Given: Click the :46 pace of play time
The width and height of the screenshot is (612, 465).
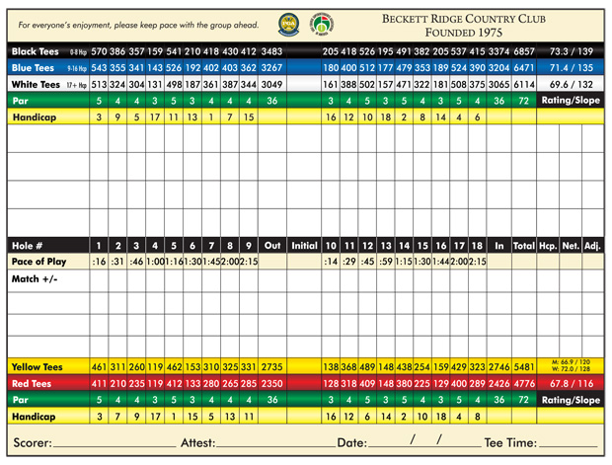Looking at the screenshot, I should [x=136, y=262].
